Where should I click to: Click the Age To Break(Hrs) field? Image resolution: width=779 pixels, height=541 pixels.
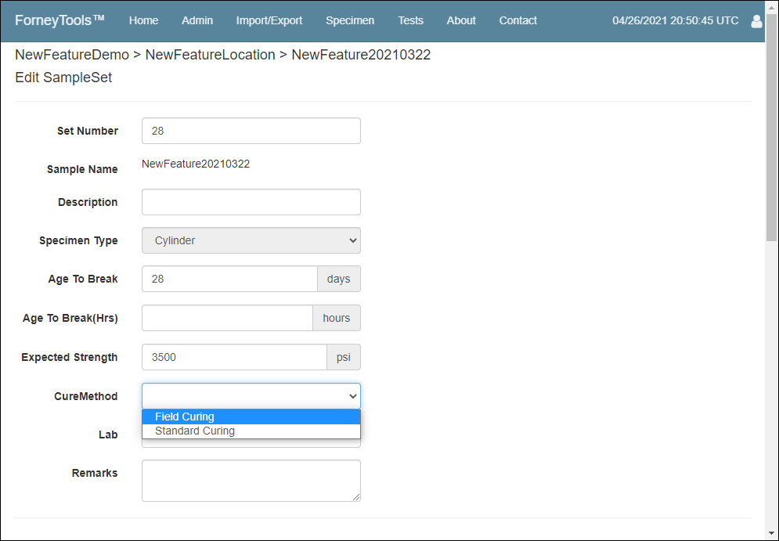(x=228, y=318)
